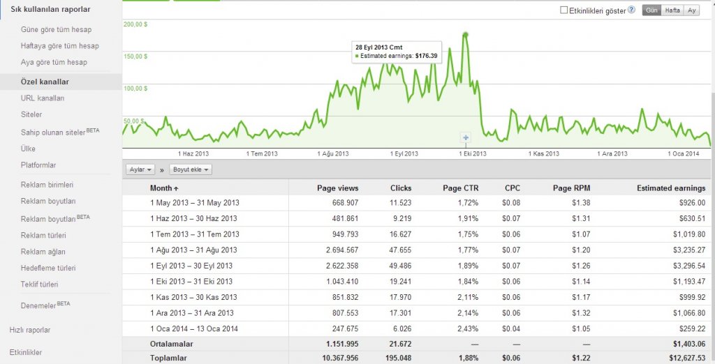Select row 1 Oca 2014 – 13 Oca 2014
Screen dimensions: 715x364
(418, 328)
